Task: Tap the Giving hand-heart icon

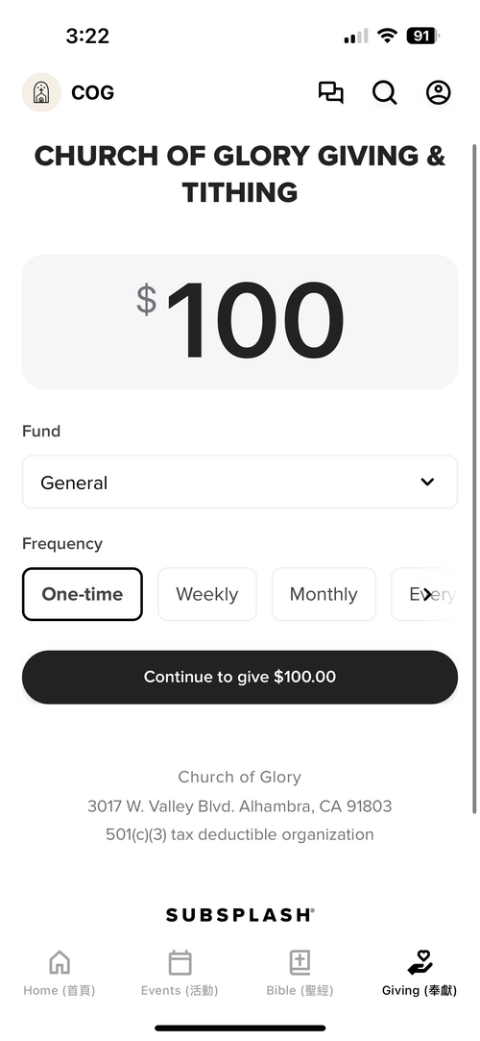Action: pyautogui.click(x=420, y=961)
